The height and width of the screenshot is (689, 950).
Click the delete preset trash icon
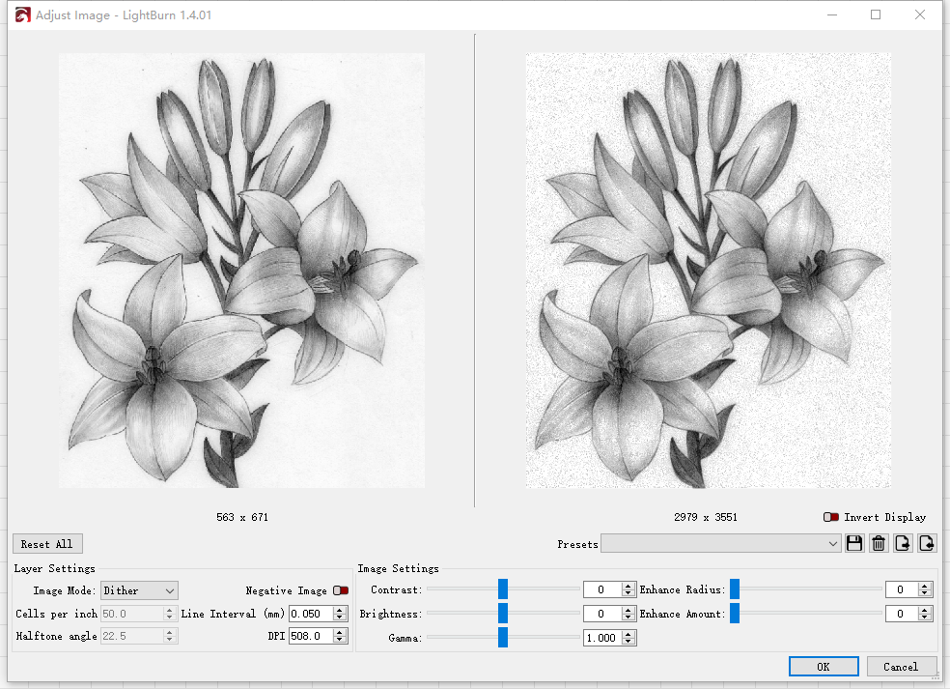879,544
